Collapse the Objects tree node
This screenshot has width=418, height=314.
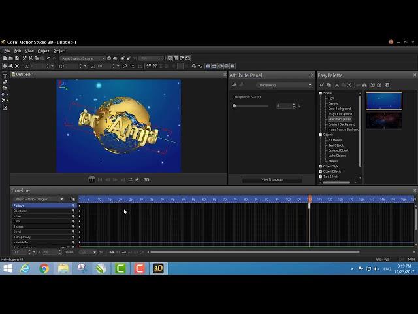point(321,135)
